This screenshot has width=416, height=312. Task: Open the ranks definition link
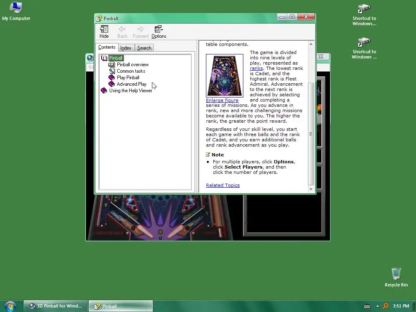(x=256, y=68)
